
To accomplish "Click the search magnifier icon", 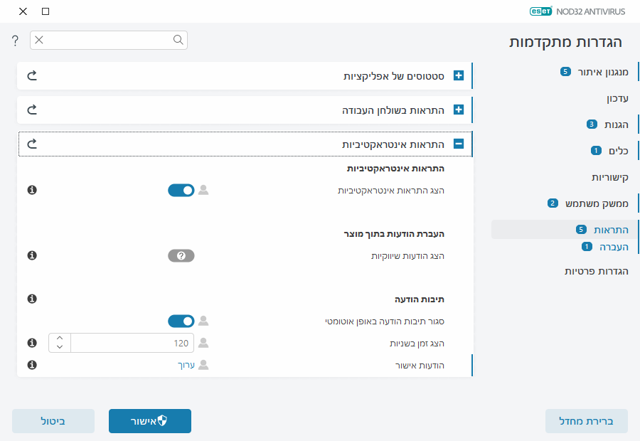I will tap(178, 40).
